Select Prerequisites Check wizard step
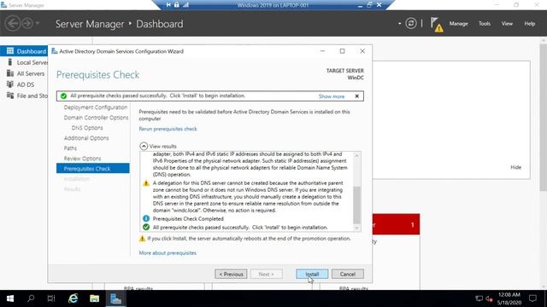Screen dimensions: 547x307 point(93,169)
